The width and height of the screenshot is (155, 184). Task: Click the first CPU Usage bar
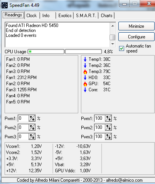[46, 52]
